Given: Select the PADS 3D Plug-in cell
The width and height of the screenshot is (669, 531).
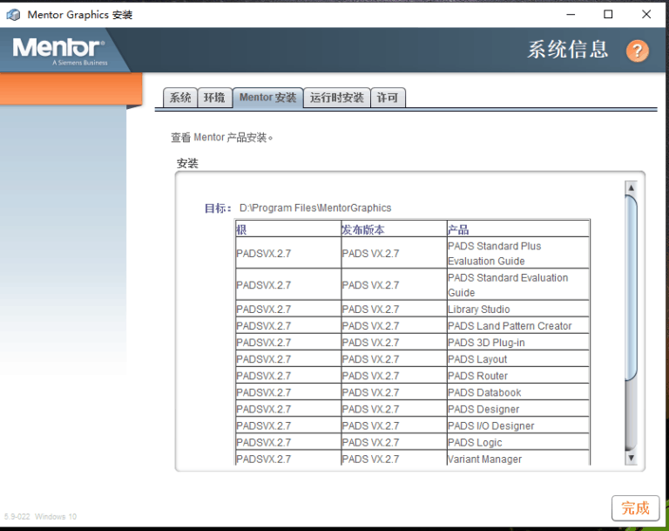Looking at the screenshot, I should (x=518, y=342).
